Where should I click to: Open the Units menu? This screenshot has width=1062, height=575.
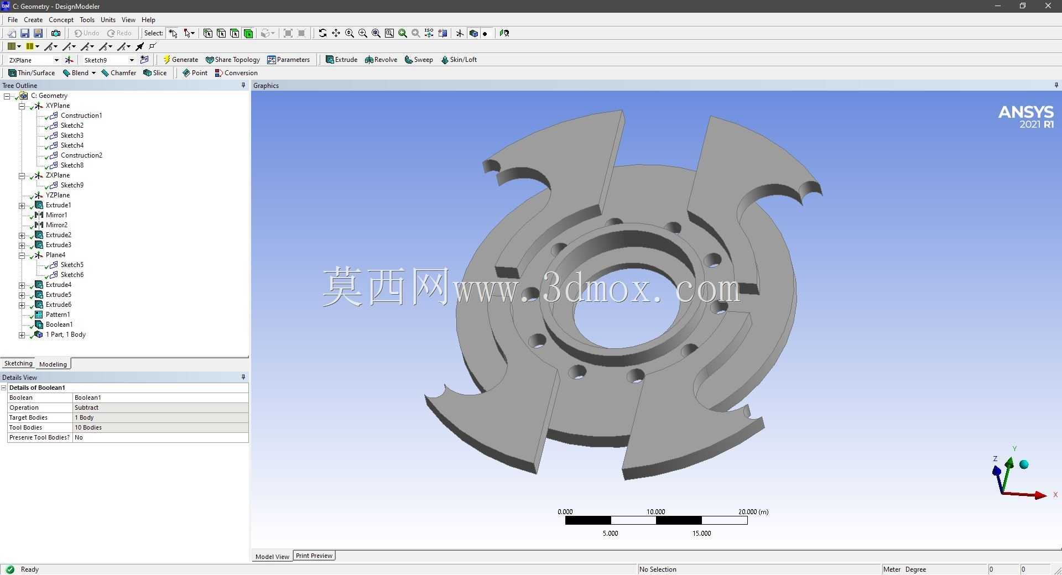click(108, 19)
